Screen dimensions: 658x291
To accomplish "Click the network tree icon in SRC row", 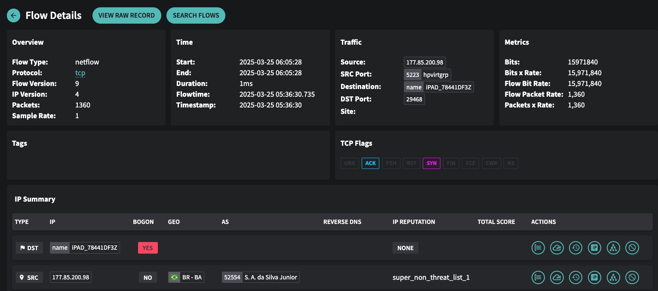I will pos(613,277).
